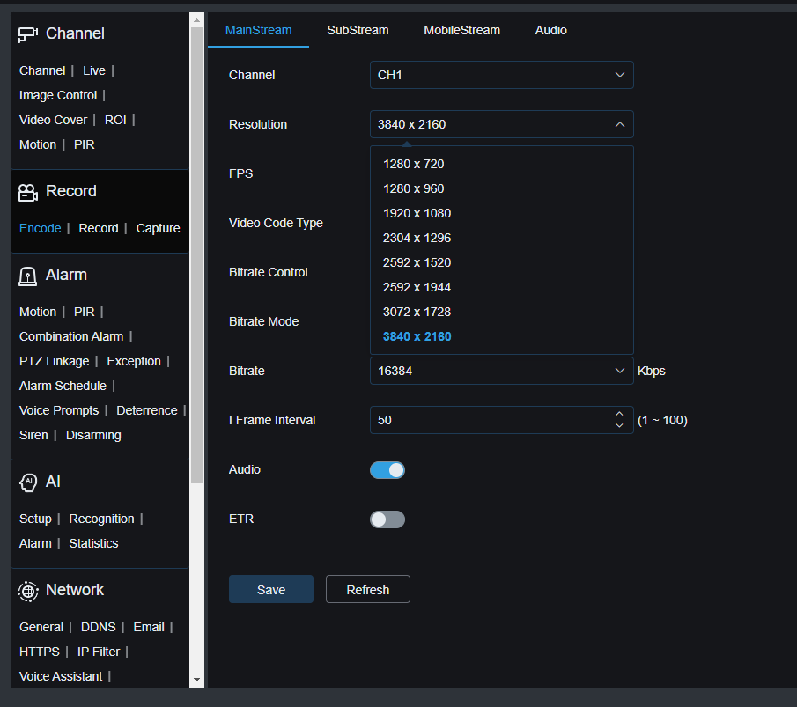Image resolution: width=797 pixels, height=707 pixels.
Task: Click the Alarm siren icon
Action: [28, 276]
